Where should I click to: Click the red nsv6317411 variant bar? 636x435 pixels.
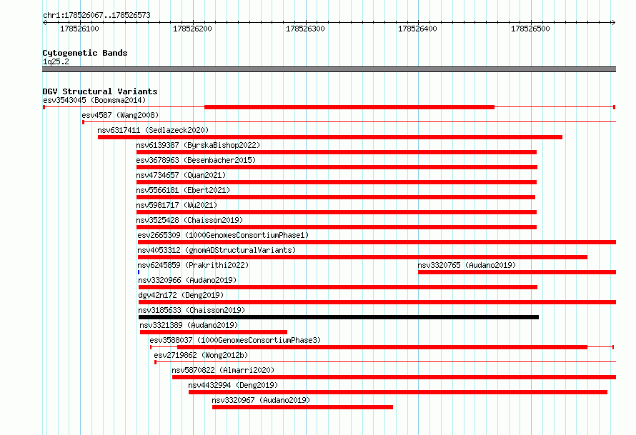coord(330,137)
